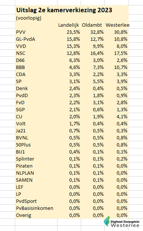Select PVV Westerlee value 30,8%

pos(121,32)
